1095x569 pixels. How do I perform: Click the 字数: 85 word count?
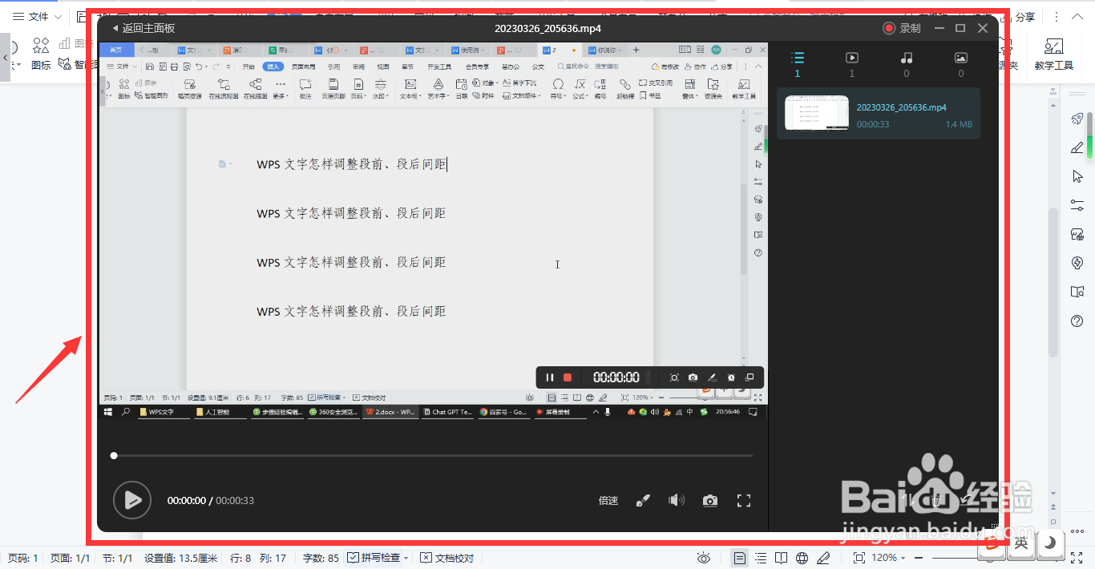pyautogui.click(x=321, y=558)
